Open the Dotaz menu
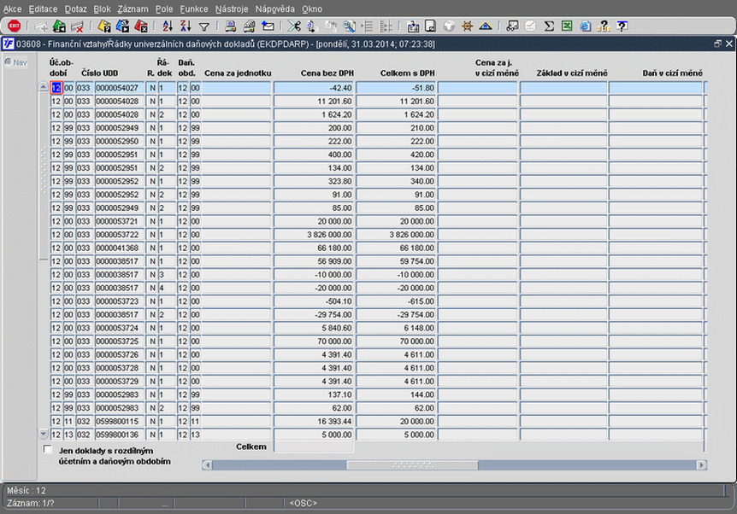The height and width of the screenshot is (514, 737). tap(76, 9)
